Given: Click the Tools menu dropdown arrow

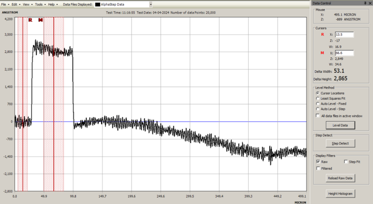Looking at the screenshot, I should click(x=45, y=5).
